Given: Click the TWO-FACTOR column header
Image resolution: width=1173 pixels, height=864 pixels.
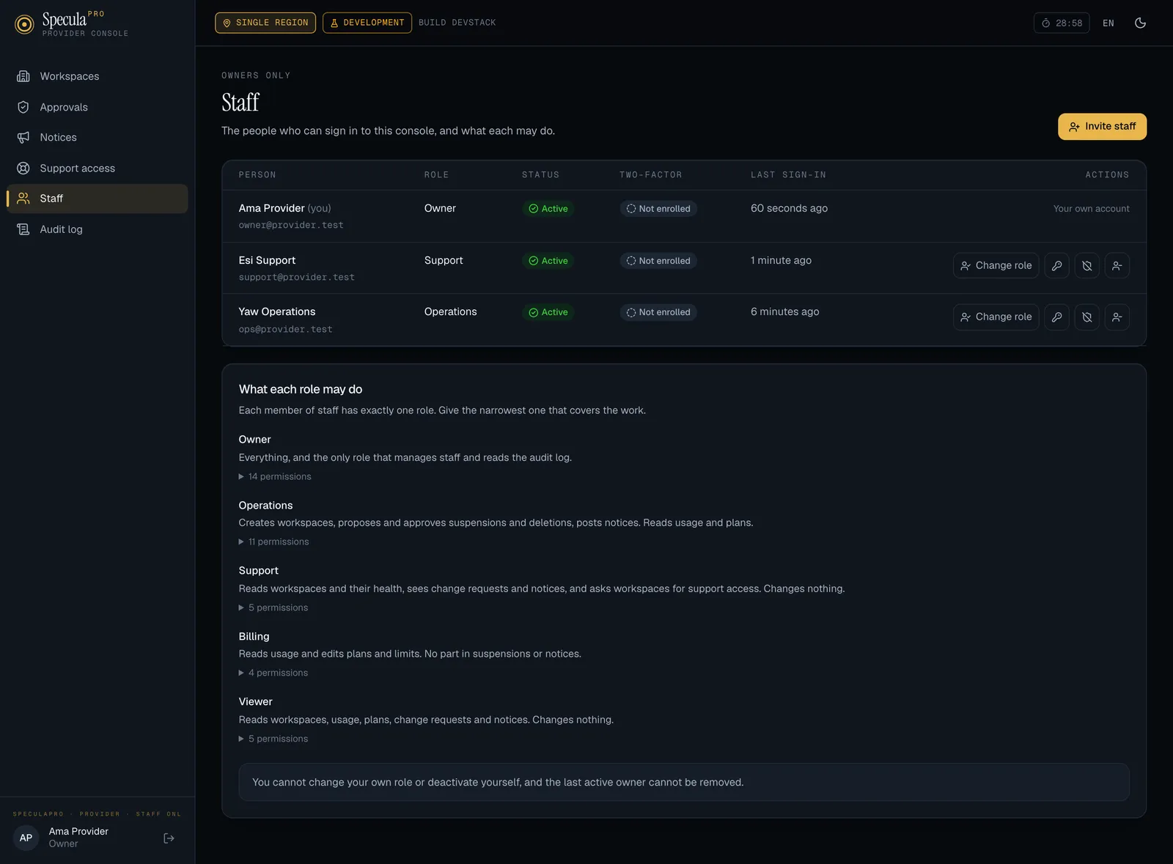Looking at the screenshot, I should point(651,175).
